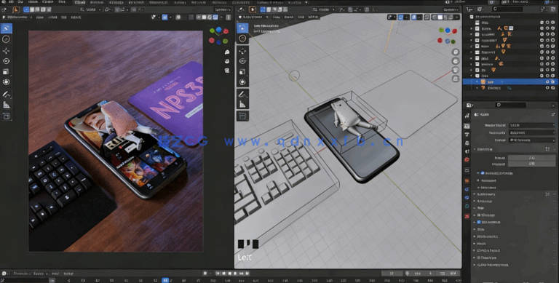Image resolution: width=559 pixels, height=283 pixels.
Task: Open the Options dropdown in right viewport header
Action: point(451,9)
